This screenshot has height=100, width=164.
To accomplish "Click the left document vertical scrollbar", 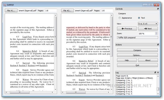I will pos(56,52).
